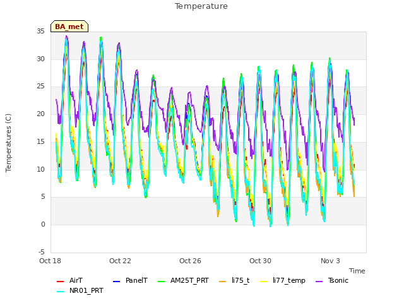Click the 10 y-axis tick label
Viewport: 404px width, 303px height.
tap(40, 169)
